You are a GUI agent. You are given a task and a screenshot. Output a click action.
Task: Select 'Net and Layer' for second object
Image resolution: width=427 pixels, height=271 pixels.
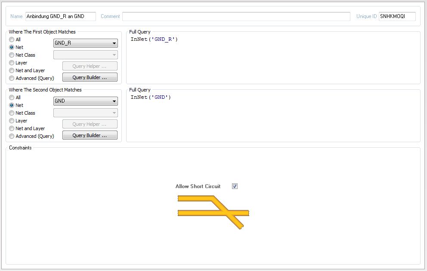point(12,128)
